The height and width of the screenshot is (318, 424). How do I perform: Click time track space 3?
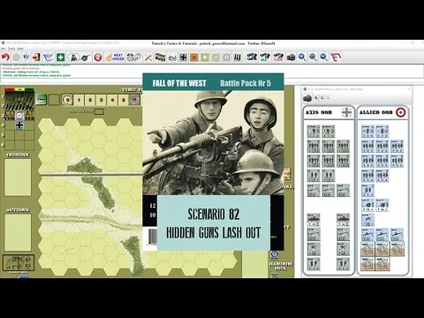coord(101,100)
